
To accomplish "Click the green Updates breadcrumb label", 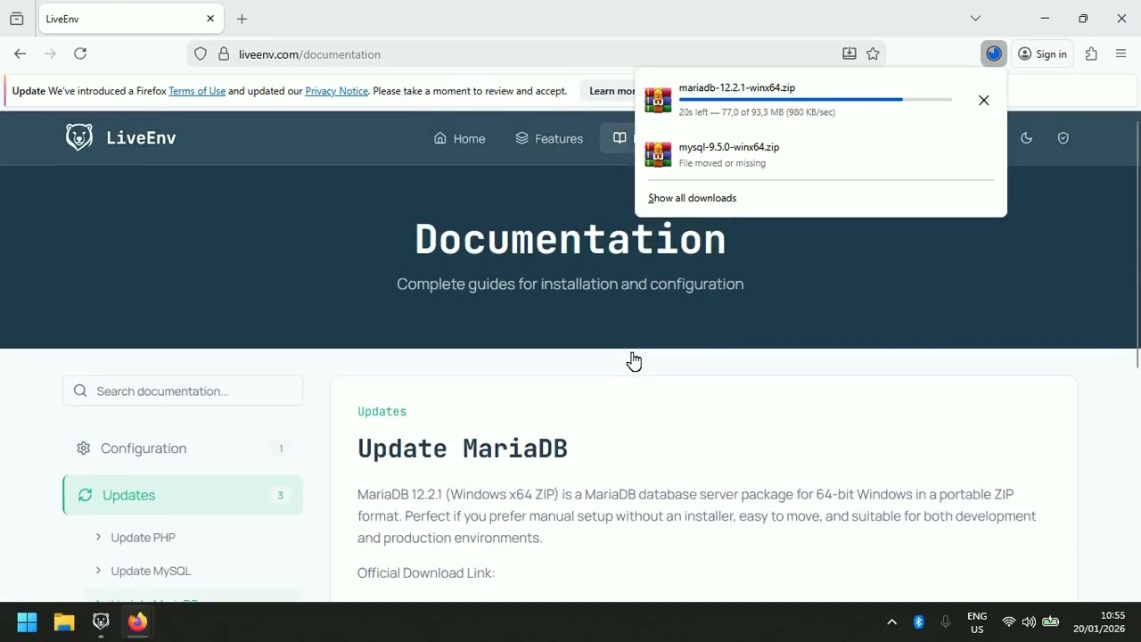I will [x=382, y=411].
